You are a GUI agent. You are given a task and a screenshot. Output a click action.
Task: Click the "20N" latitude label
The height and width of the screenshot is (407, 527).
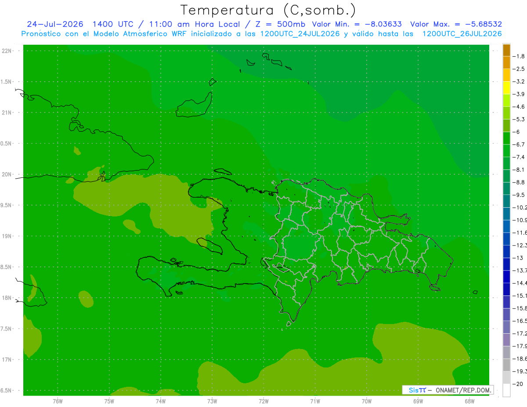tap(7, 174)
